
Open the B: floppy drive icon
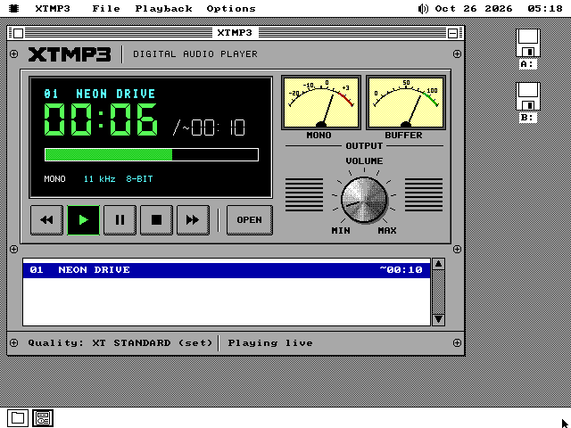[x=527, y=103]
